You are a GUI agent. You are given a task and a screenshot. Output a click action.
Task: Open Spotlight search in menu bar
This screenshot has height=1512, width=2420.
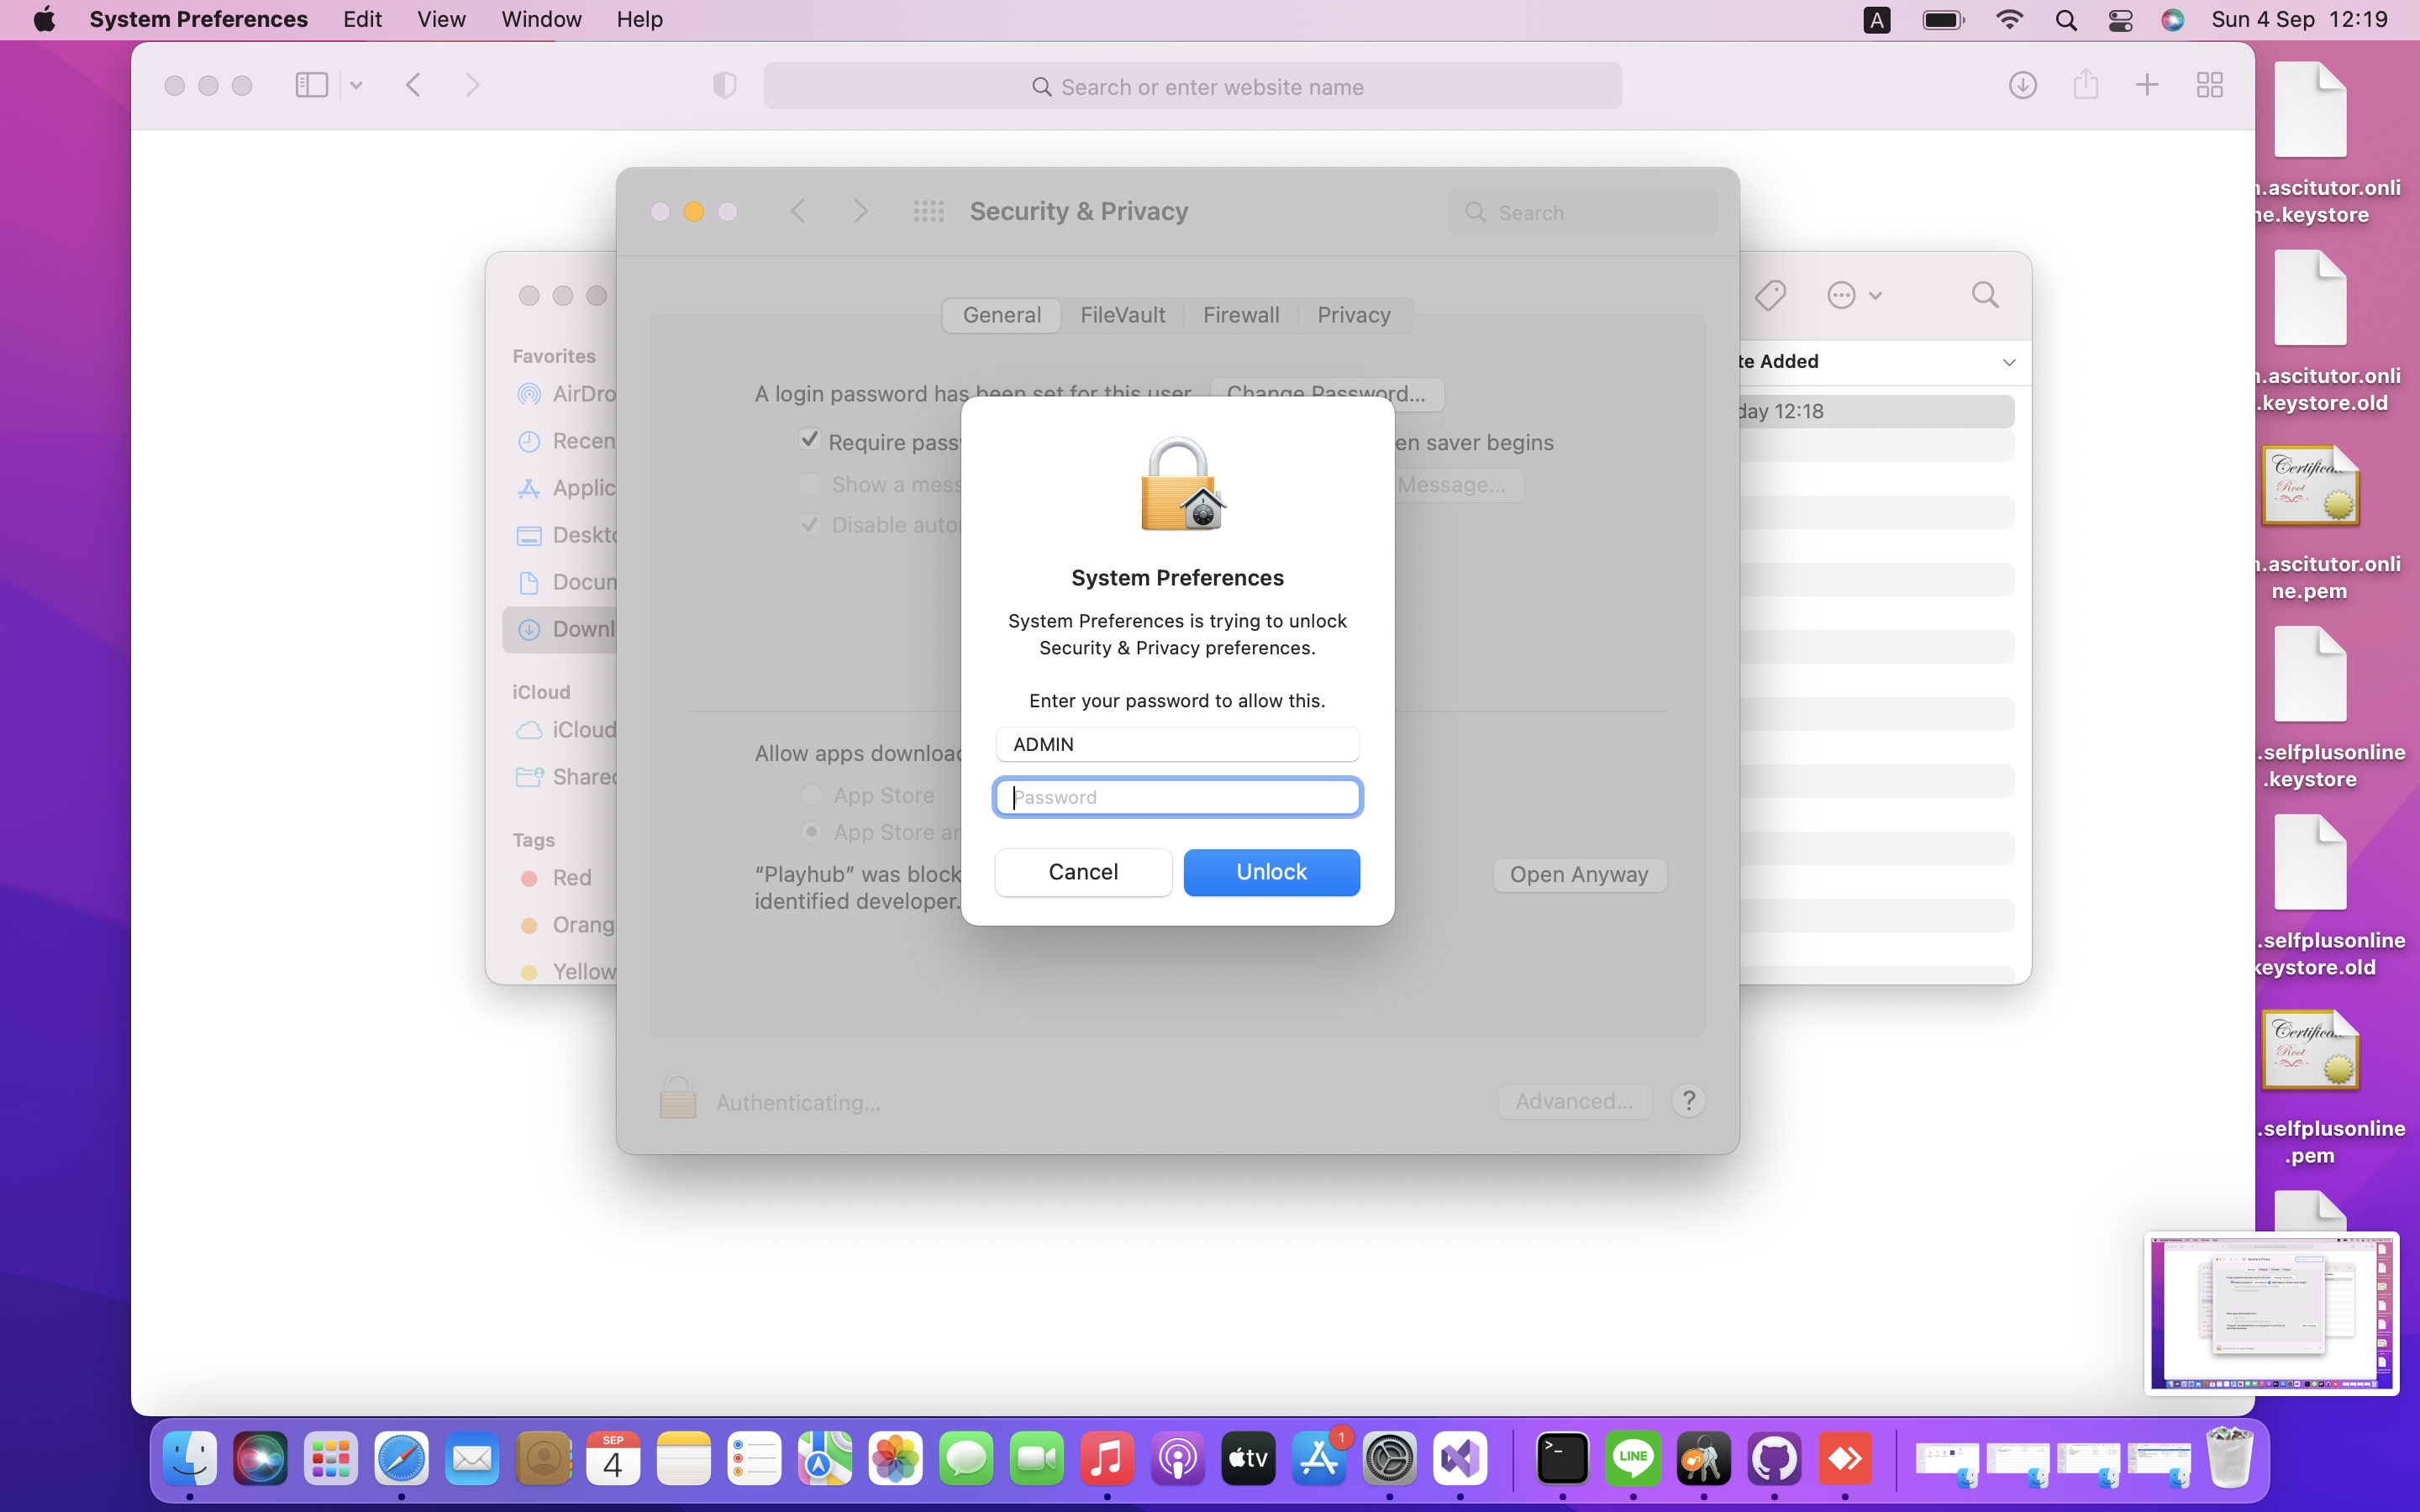2065,19
